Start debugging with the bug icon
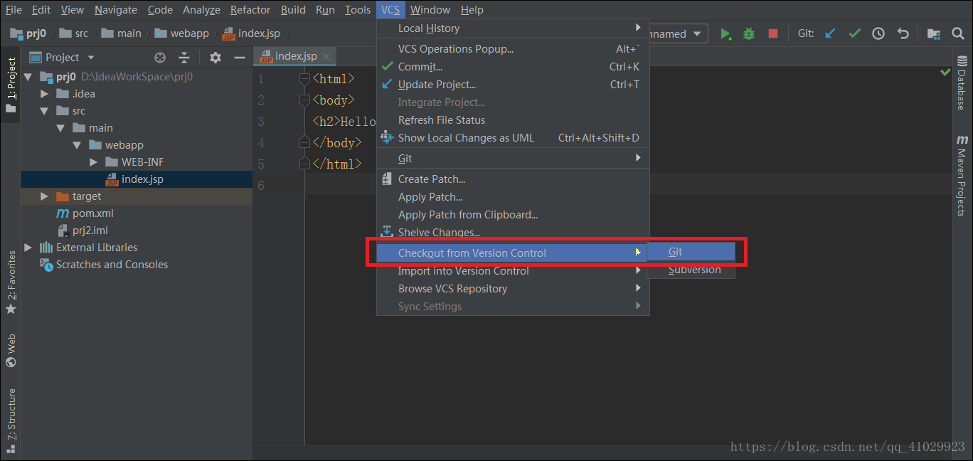This screenshot has width=973, height=461. [x=749, y=33]
